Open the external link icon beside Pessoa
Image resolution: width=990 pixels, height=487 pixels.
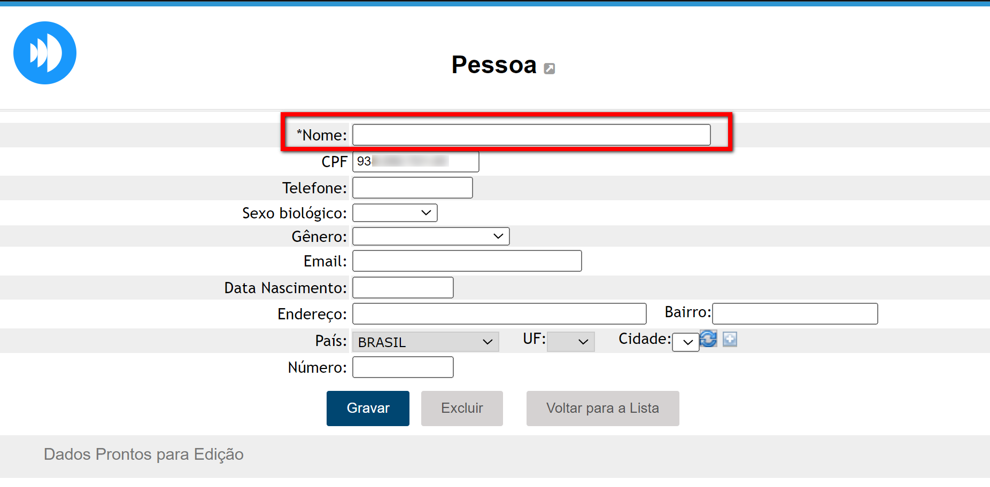coord(549,68)
